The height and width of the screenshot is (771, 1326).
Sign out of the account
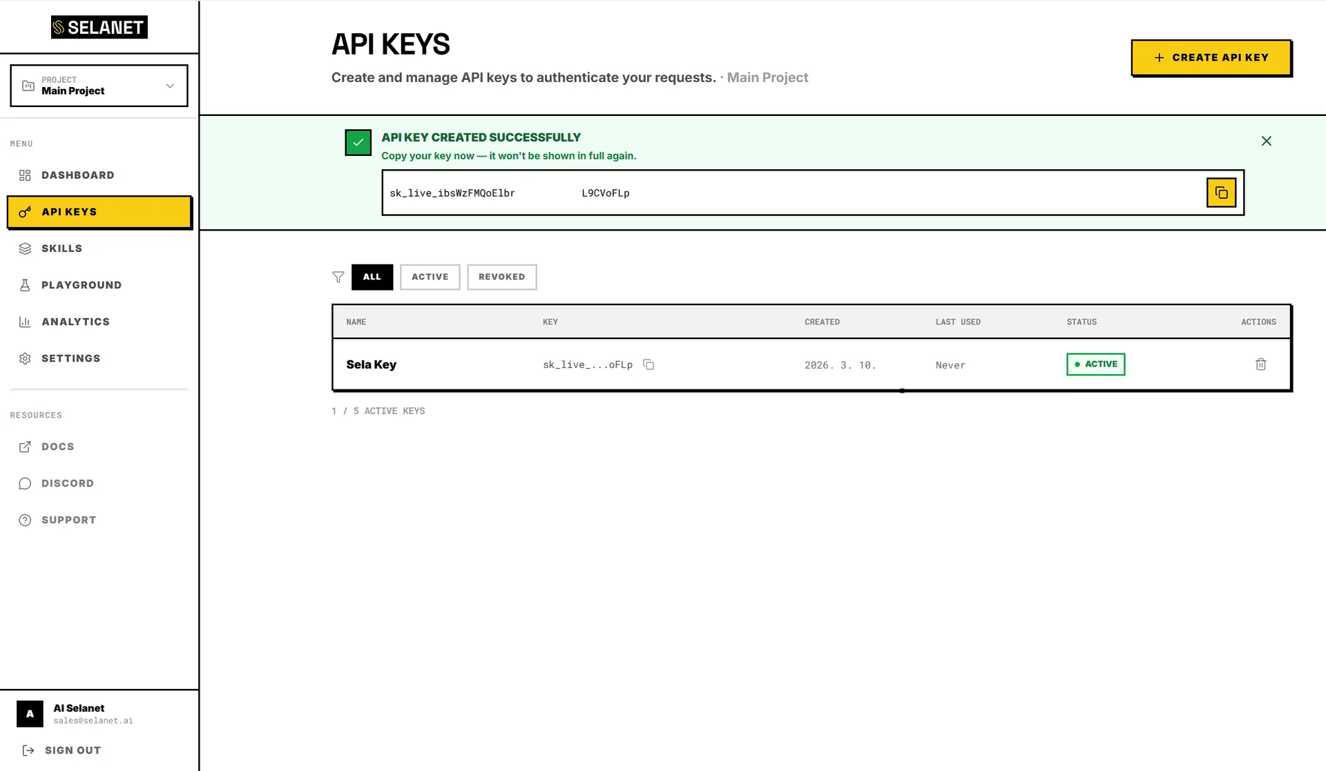72,750
